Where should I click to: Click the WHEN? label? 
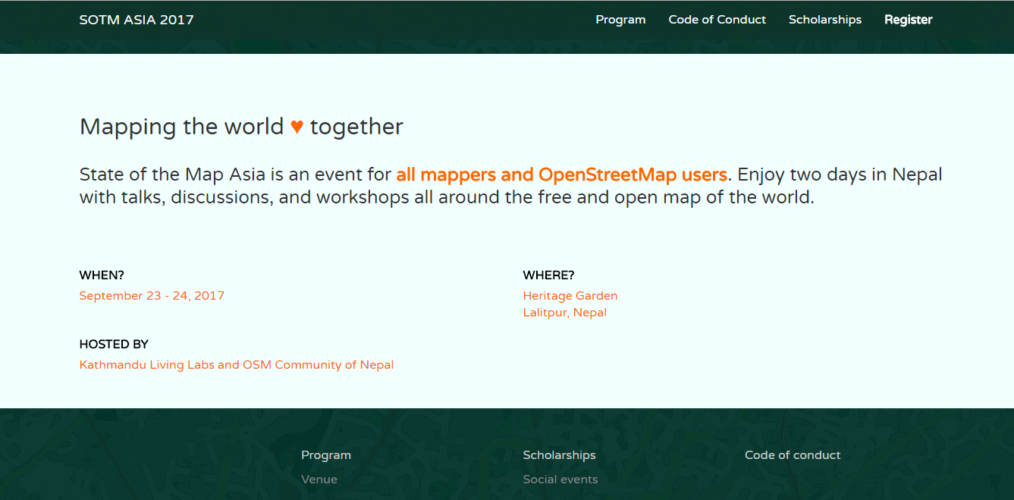click(102, 275)
